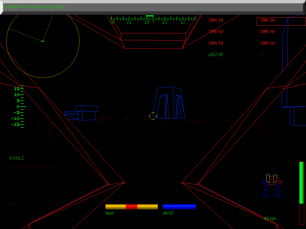Click the yellow torso section of mech diagram

point(272,179)
